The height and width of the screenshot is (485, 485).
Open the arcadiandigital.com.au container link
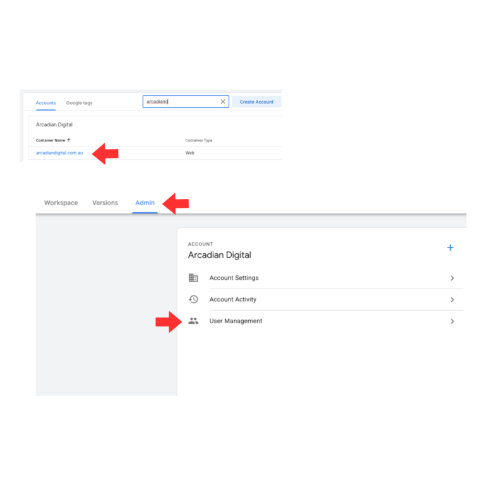59,153
